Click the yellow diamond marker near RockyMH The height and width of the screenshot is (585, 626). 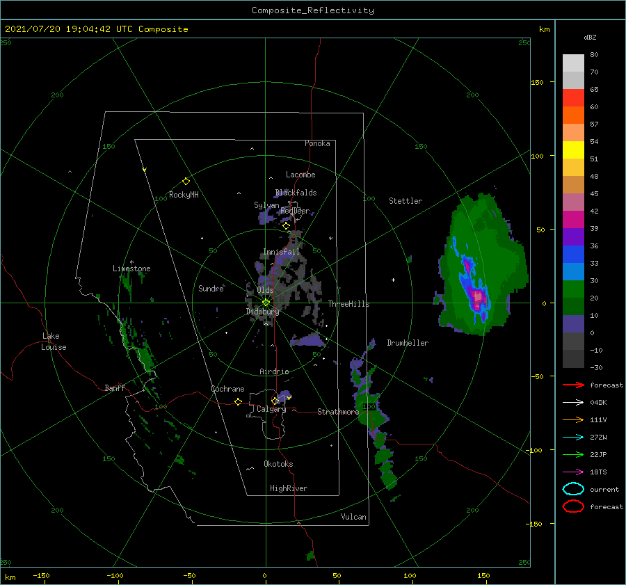[186, 182]
